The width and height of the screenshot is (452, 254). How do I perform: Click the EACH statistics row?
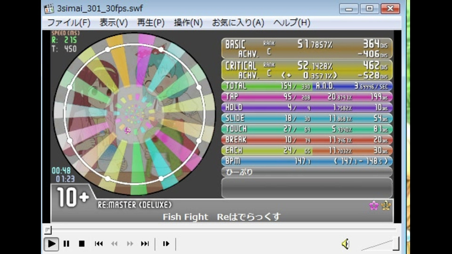point(307,151)
